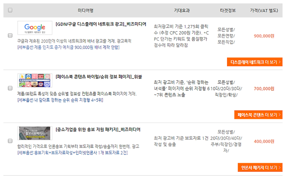Select the 900,000원 price

click(x=264, y=36)
